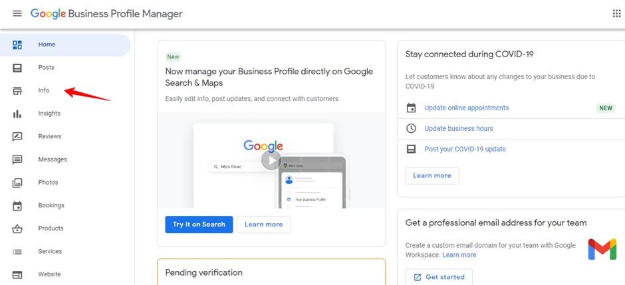625x285 pixels.
Task: Click the Posts sidebar icon
Action: (17, 68)
